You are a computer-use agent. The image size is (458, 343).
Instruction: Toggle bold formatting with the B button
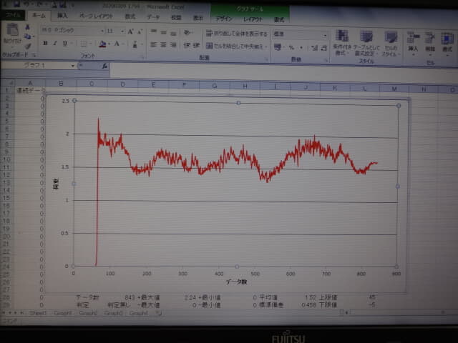pos(44,44)
